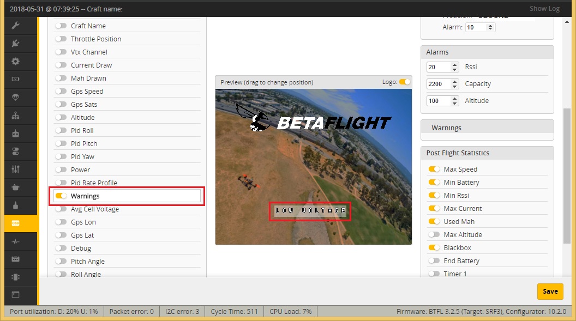Screen dimensions: 576x321
Task: Increase the Rssi alarm value
Action: coord(455,65)
